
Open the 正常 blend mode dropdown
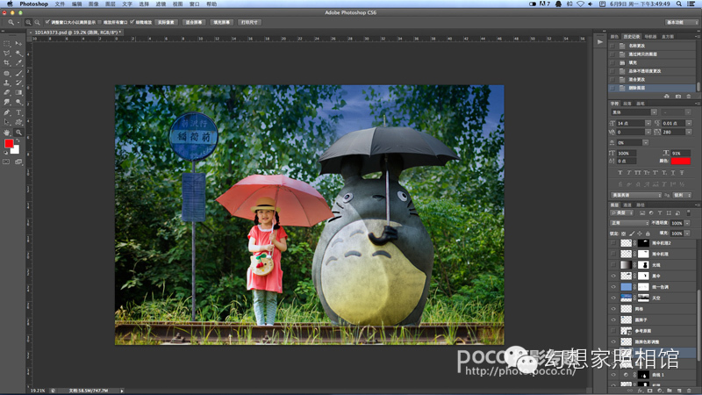click(x=629, y=223)
